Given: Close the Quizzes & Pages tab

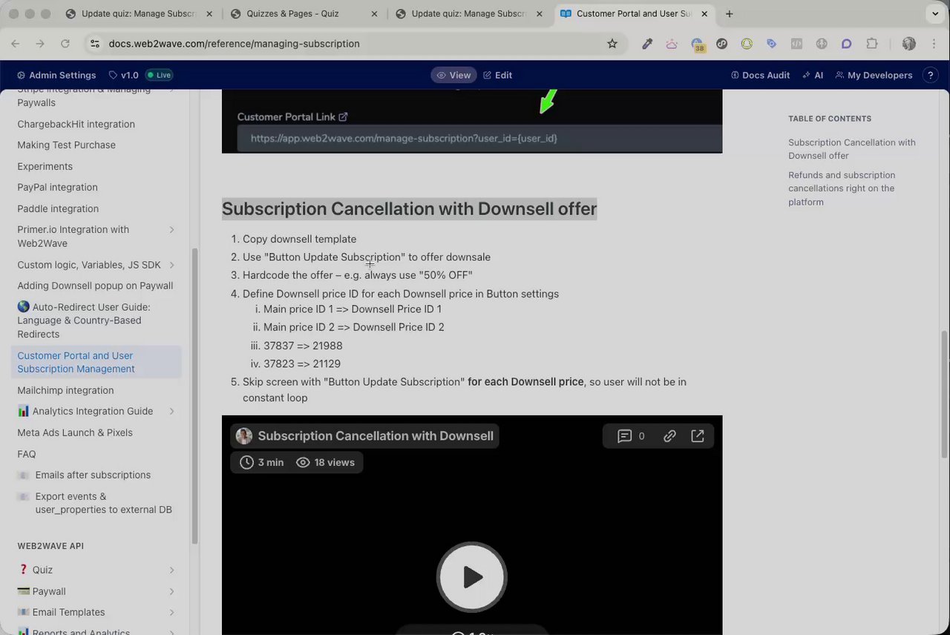Looking at the screenshot, I should click(x=374, y=13).
